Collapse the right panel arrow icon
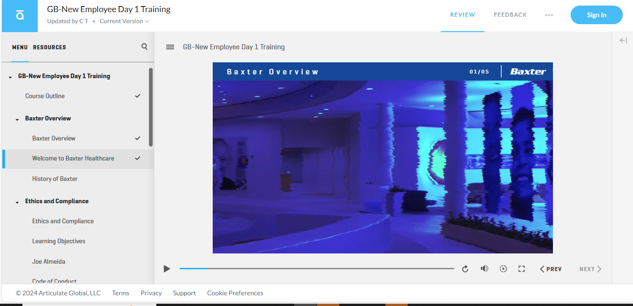 (623, 40)
